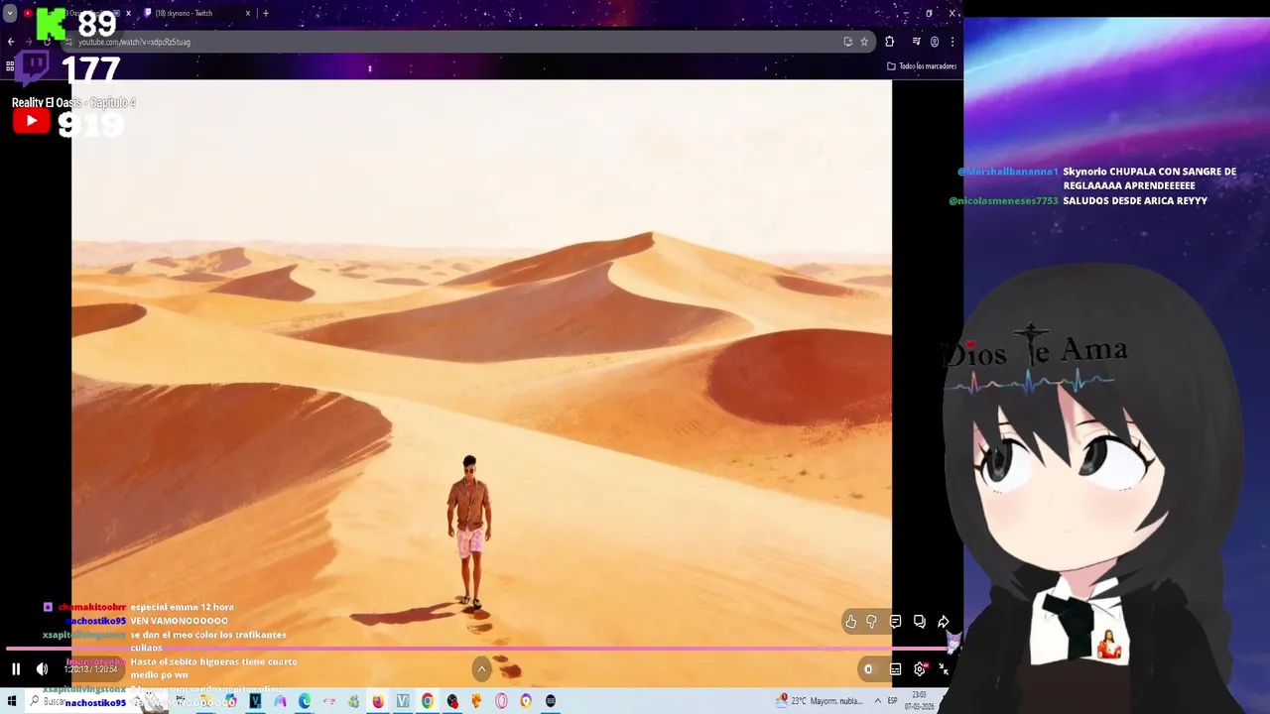
Task: Click the install app icon in the address bar
Action: (847, 42)
